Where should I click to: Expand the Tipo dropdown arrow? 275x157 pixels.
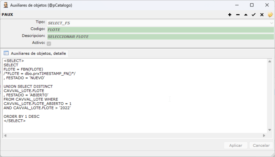272,23
